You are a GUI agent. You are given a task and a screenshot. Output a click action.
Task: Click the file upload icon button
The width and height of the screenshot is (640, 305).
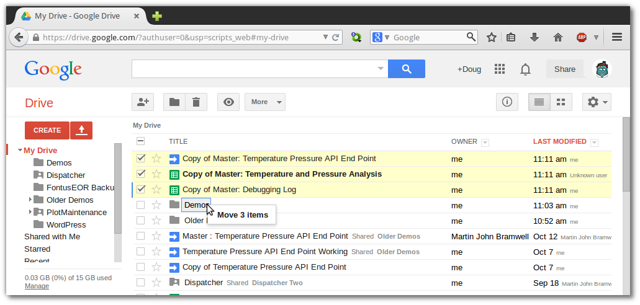tap(81, 130)
